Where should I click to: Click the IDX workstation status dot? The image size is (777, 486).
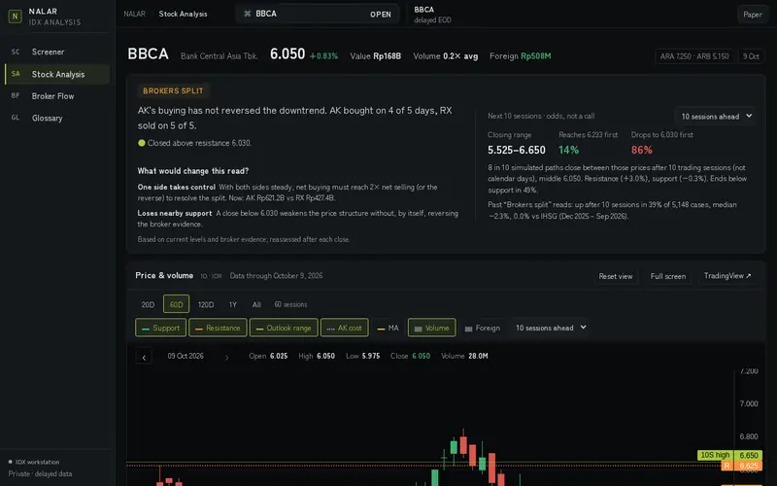click(10, 462)
